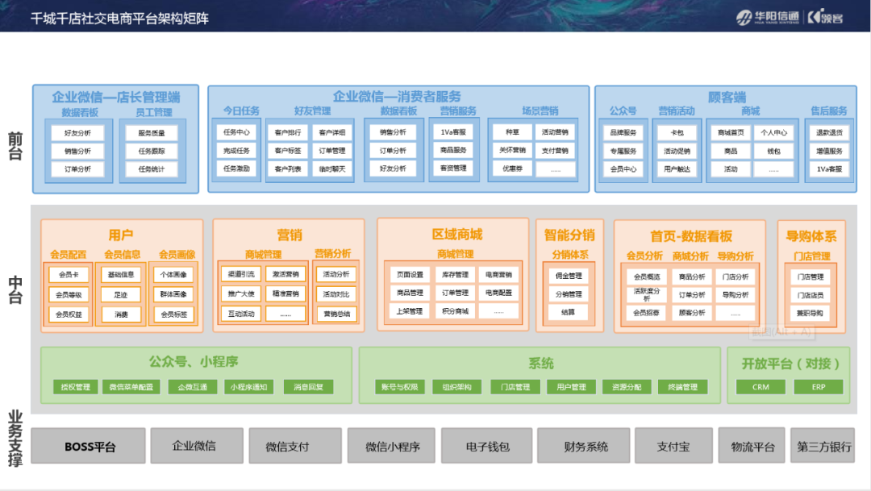Click the 结算 box

point(569,312)
